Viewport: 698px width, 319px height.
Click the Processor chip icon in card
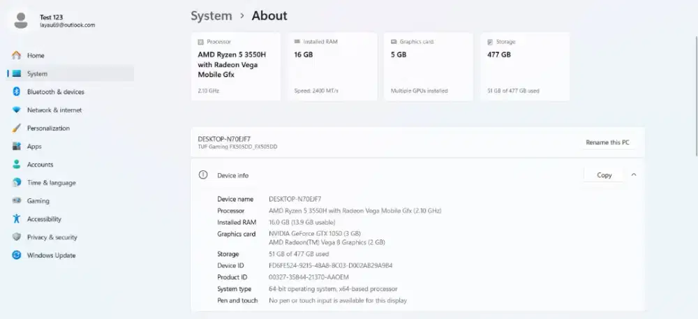point(201,42)
